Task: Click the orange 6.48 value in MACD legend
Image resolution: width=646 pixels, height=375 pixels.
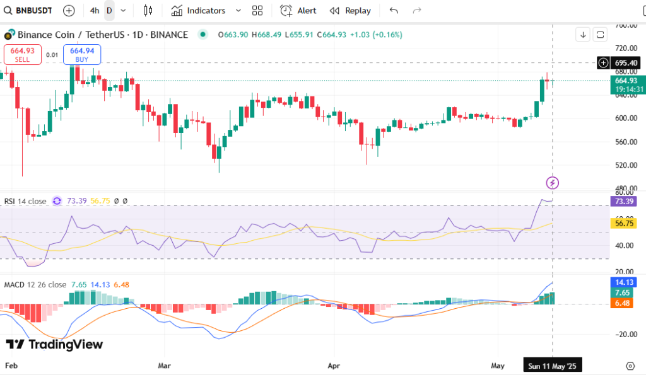Action: point(122,285)
